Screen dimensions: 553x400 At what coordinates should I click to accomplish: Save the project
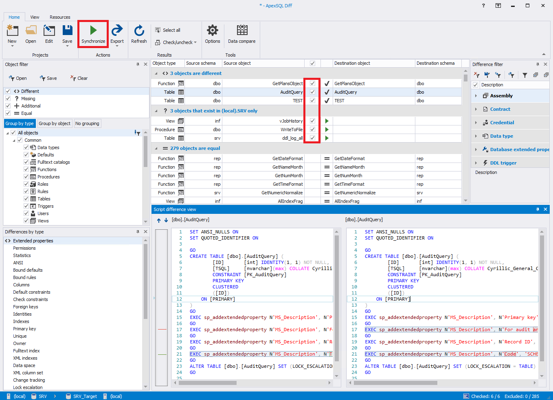[x=67, y=34]
